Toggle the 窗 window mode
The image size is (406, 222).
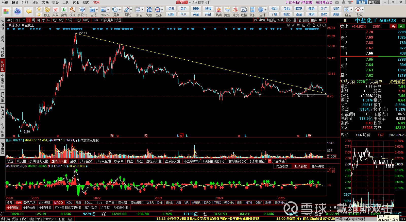click(x=300, y=20)
